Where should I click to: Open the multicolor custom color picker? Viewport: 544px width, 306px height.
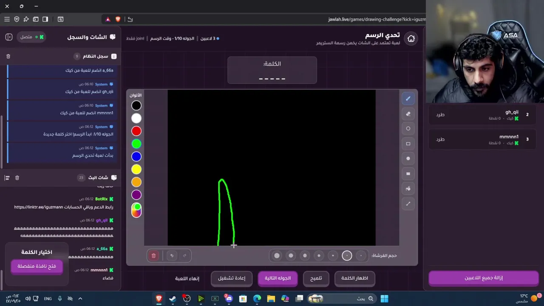tap(136, 210)
